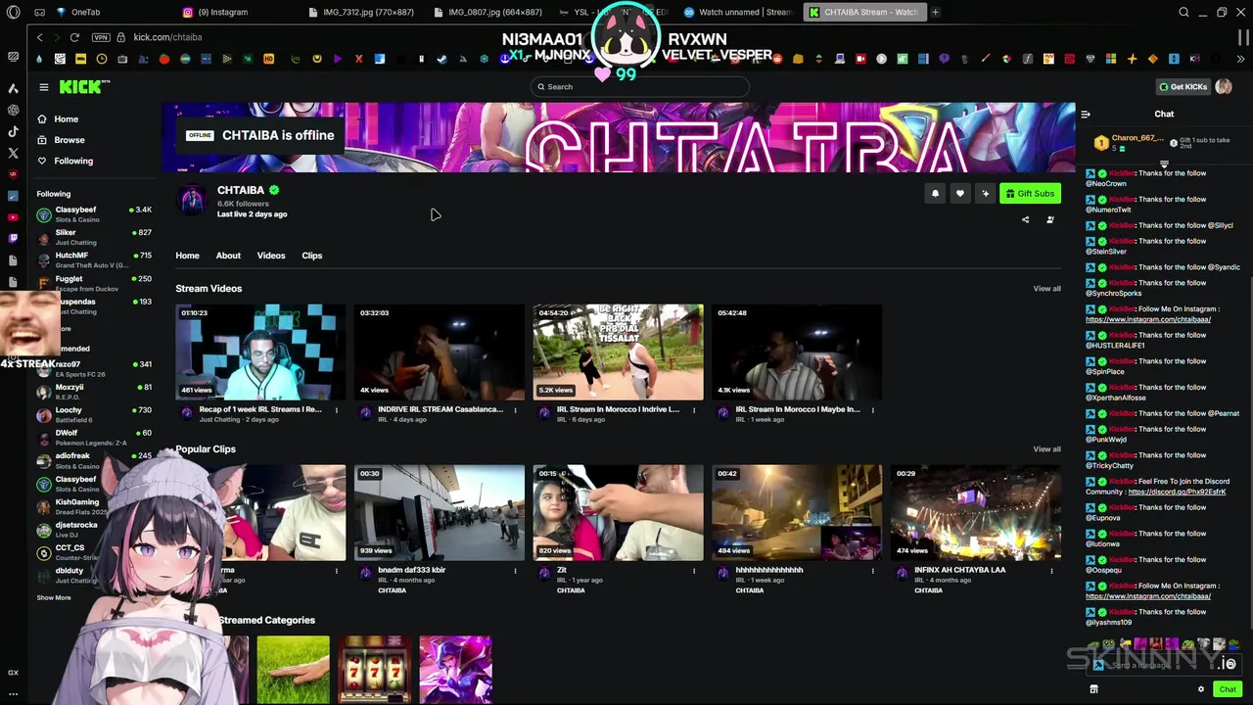This screenshot has width=1253, height=705.
Task: Open Classybeef channel with 3.4K viewers
Action: click(94, 214)
